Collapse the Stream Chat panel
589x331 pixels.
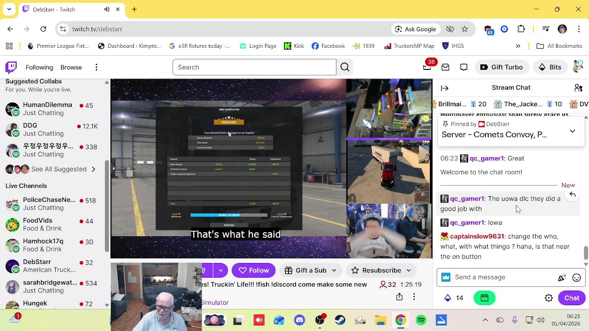pyautogui.click(x=445, y=88)
